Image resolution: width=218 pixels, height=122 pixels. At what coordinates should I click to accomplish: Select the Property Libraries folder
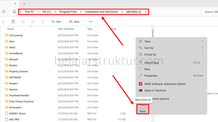(x=19, y=71)
